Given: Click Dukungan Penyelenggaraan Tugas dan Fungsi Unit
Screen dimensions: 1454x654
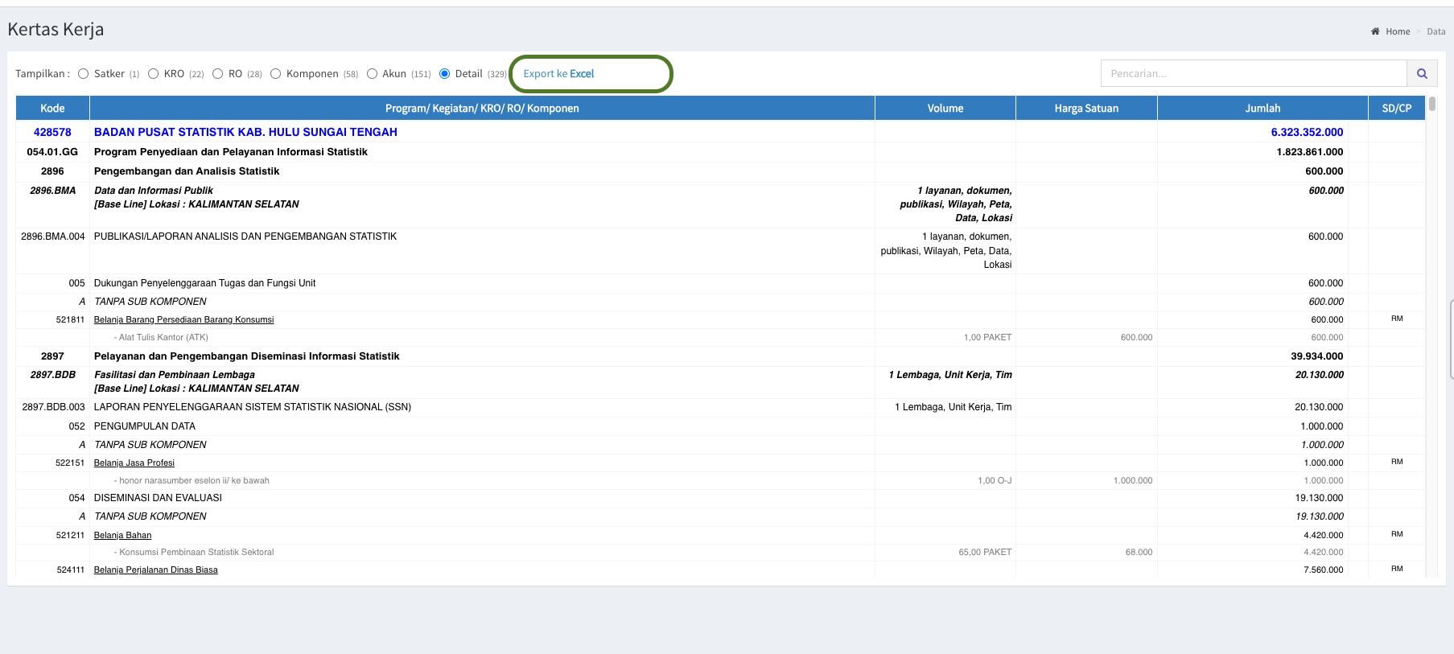Looking at the screenshot, I should coord(204,283).
